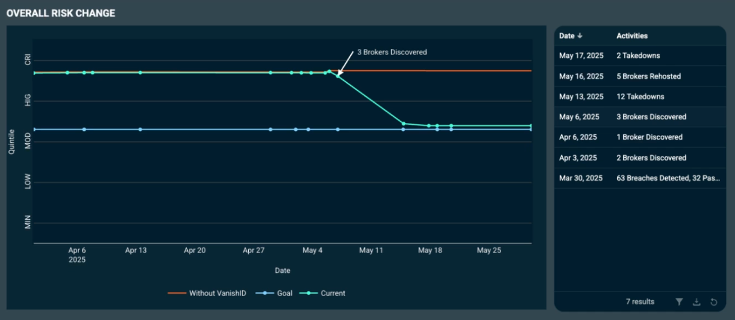Click the LOW y-axis label
The height and width of the screenshot is (320, 735).
click(28, 182)
